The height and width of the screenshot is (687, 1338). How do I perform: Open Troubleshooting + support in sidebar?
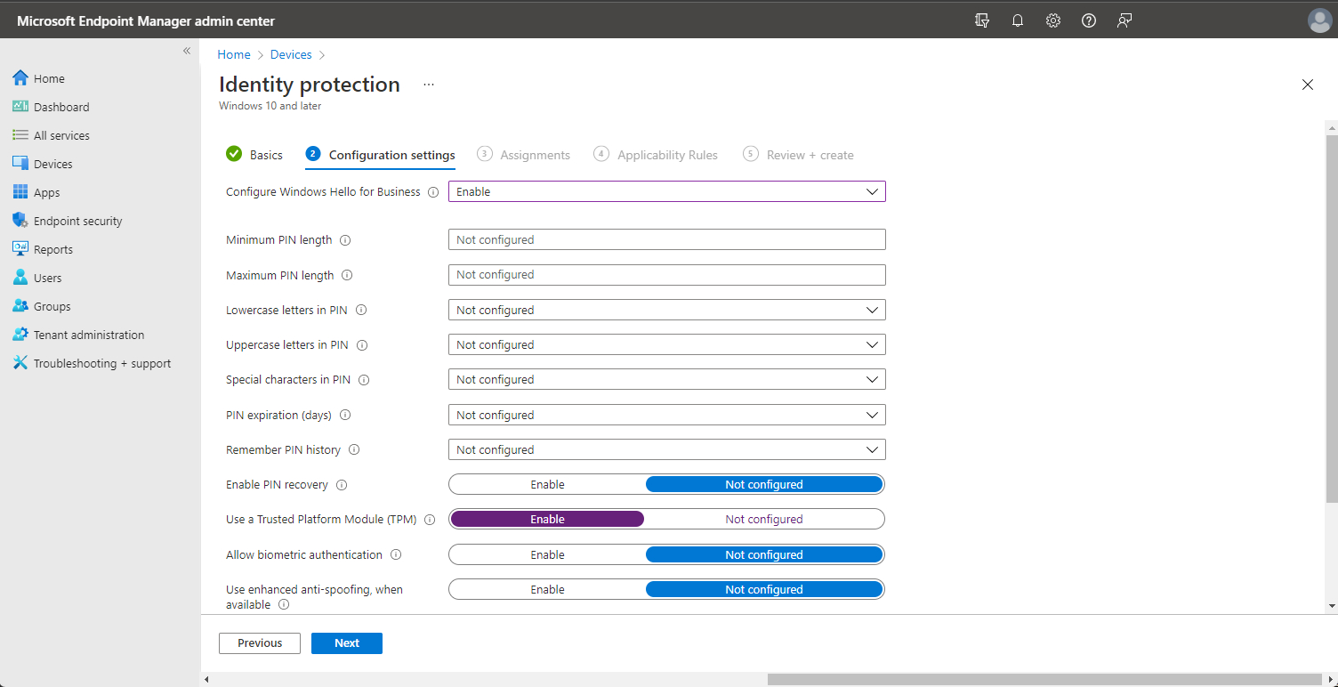pyautogui.click(x=101, y=363)
